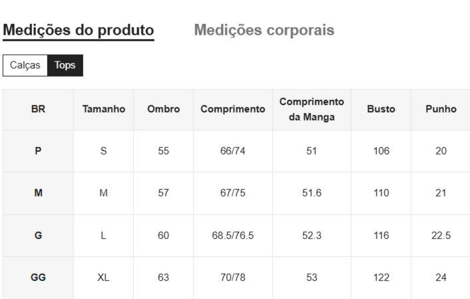Select the Tops size chart toggle

(65, 65)
